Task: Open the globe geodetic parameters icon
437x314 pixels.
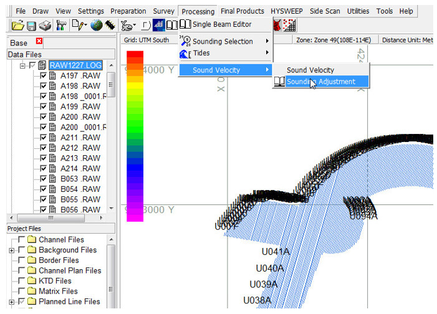Action: click(97, 26)
